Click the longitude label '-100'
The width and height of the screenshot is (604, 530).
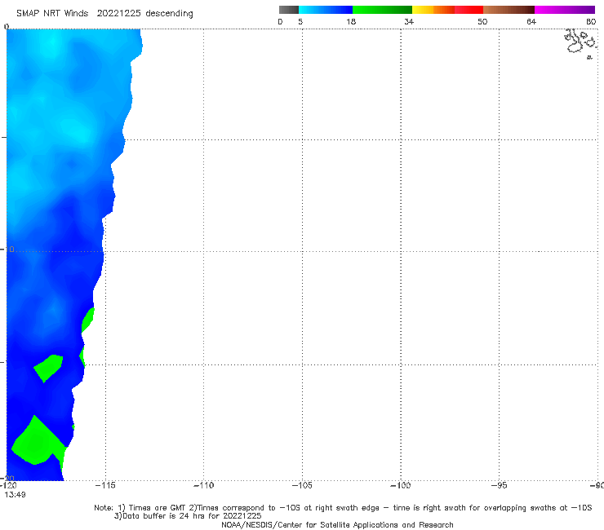point(401,485)
